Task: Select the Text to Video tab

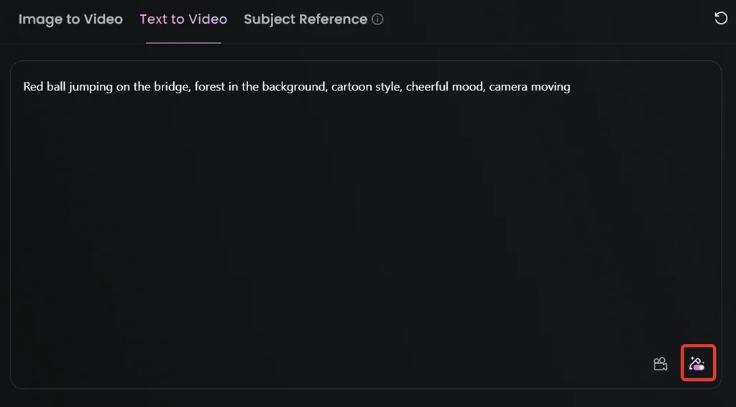Action: pyautogui.click(x=183, y=19)
